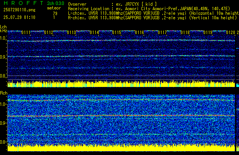239x155 pixels.
Task: Click the 0112 time marker
Action: (49, 33)
